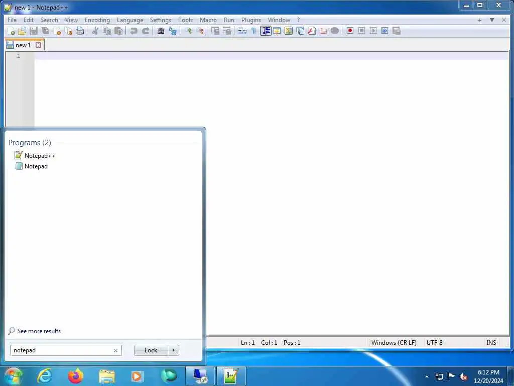Cut selection using the scissors icon

[x=95, y=31]
